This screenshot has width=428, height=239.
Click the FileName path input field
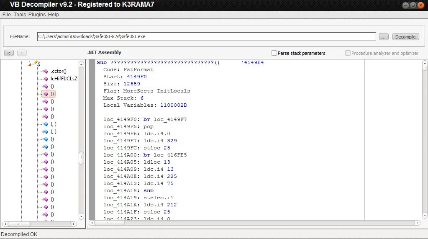click(206, 36)
